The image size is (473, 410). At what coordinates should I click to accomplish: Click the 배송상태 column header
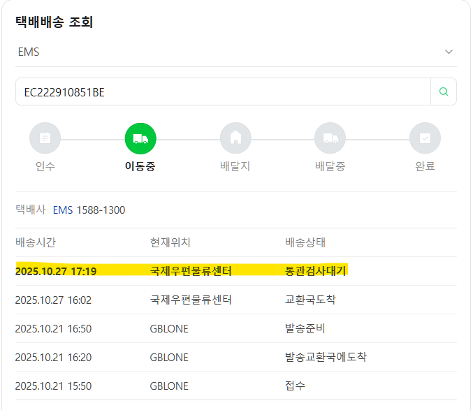coord(305,242)
